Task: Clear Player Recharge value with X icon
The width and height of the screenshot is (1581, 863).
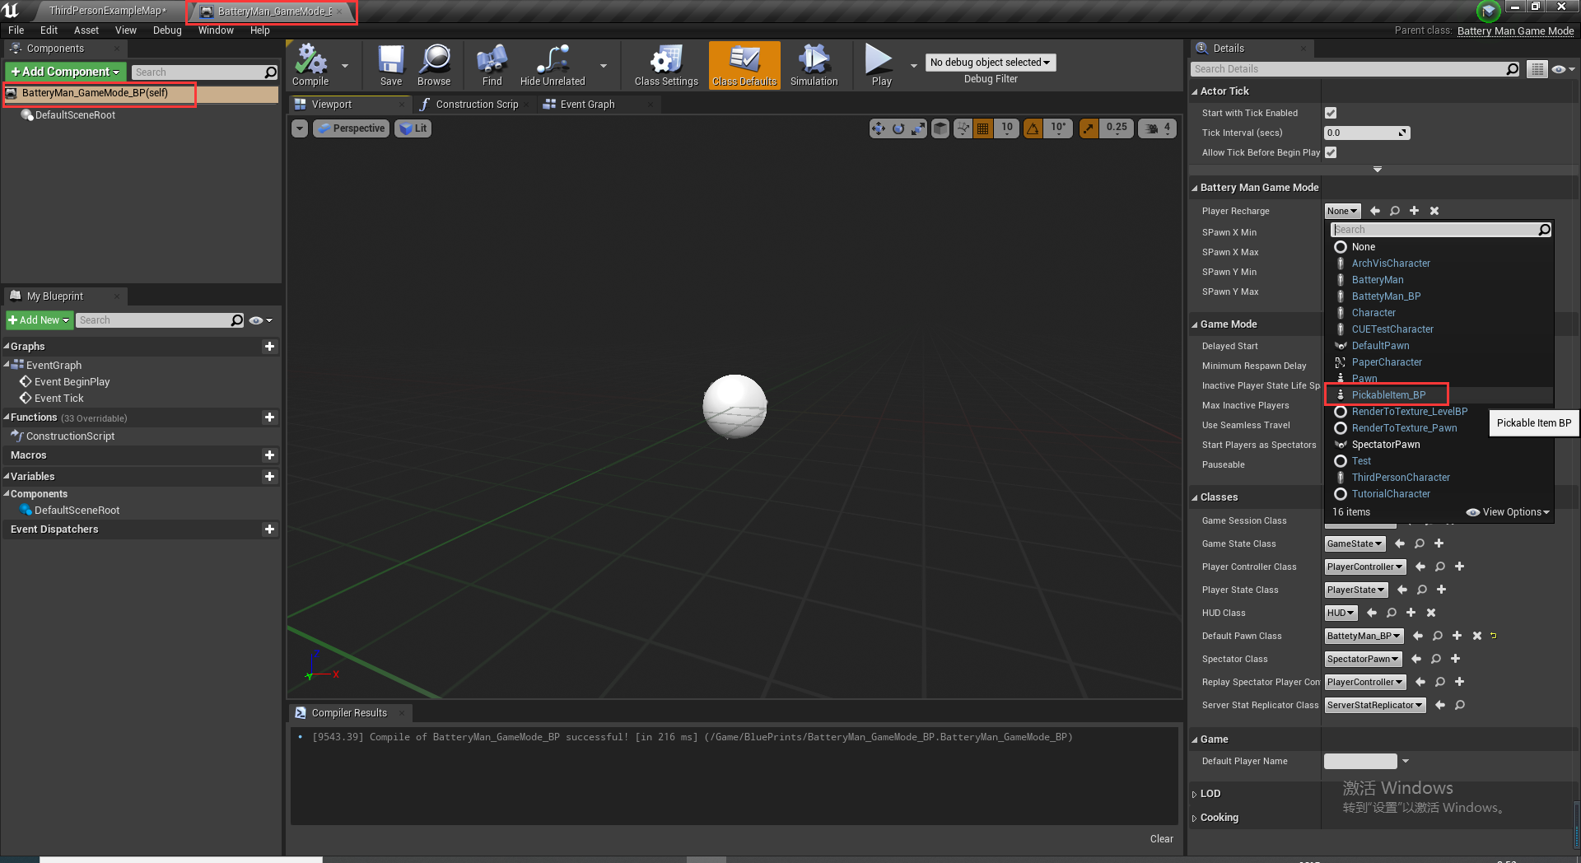Action: pyautogui.click(x=1434, y=211)
